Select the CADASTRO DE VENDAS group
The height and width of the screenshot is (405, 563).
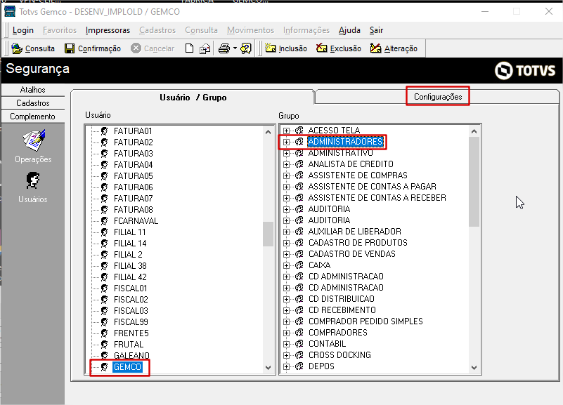352,254
